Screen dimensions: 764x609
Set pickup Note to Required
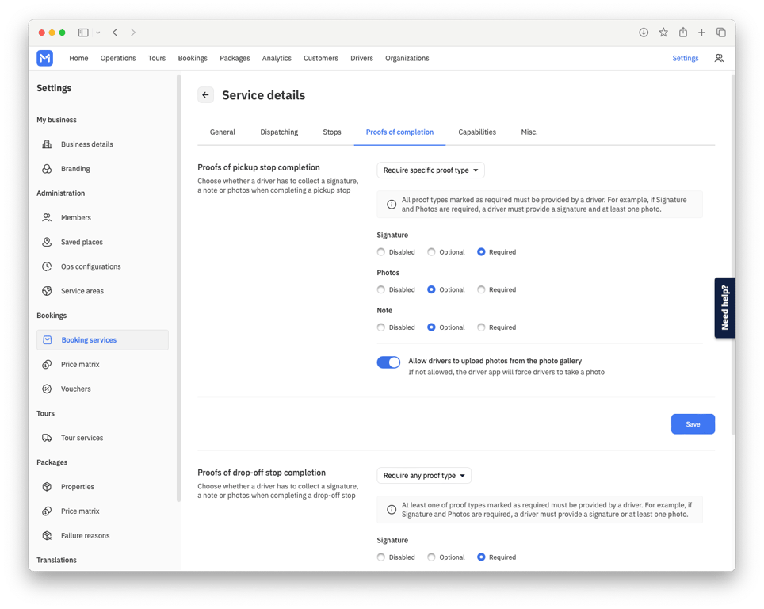(x=481, y=327)
